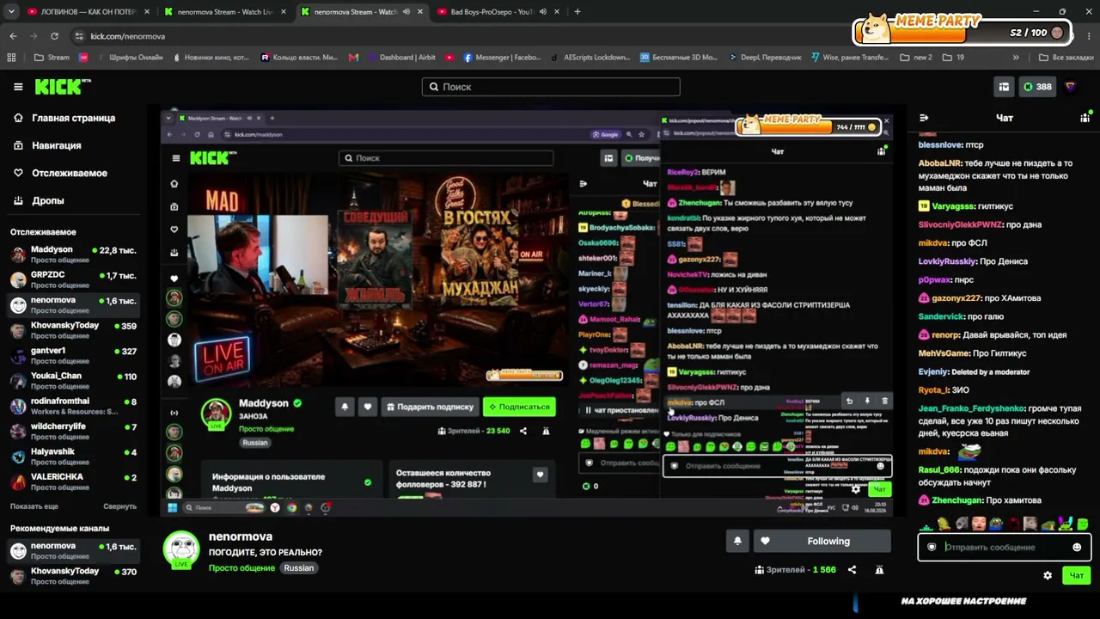Open rodinafromthai channel in followed list
Screen dimensions: 1100x619
73,406
